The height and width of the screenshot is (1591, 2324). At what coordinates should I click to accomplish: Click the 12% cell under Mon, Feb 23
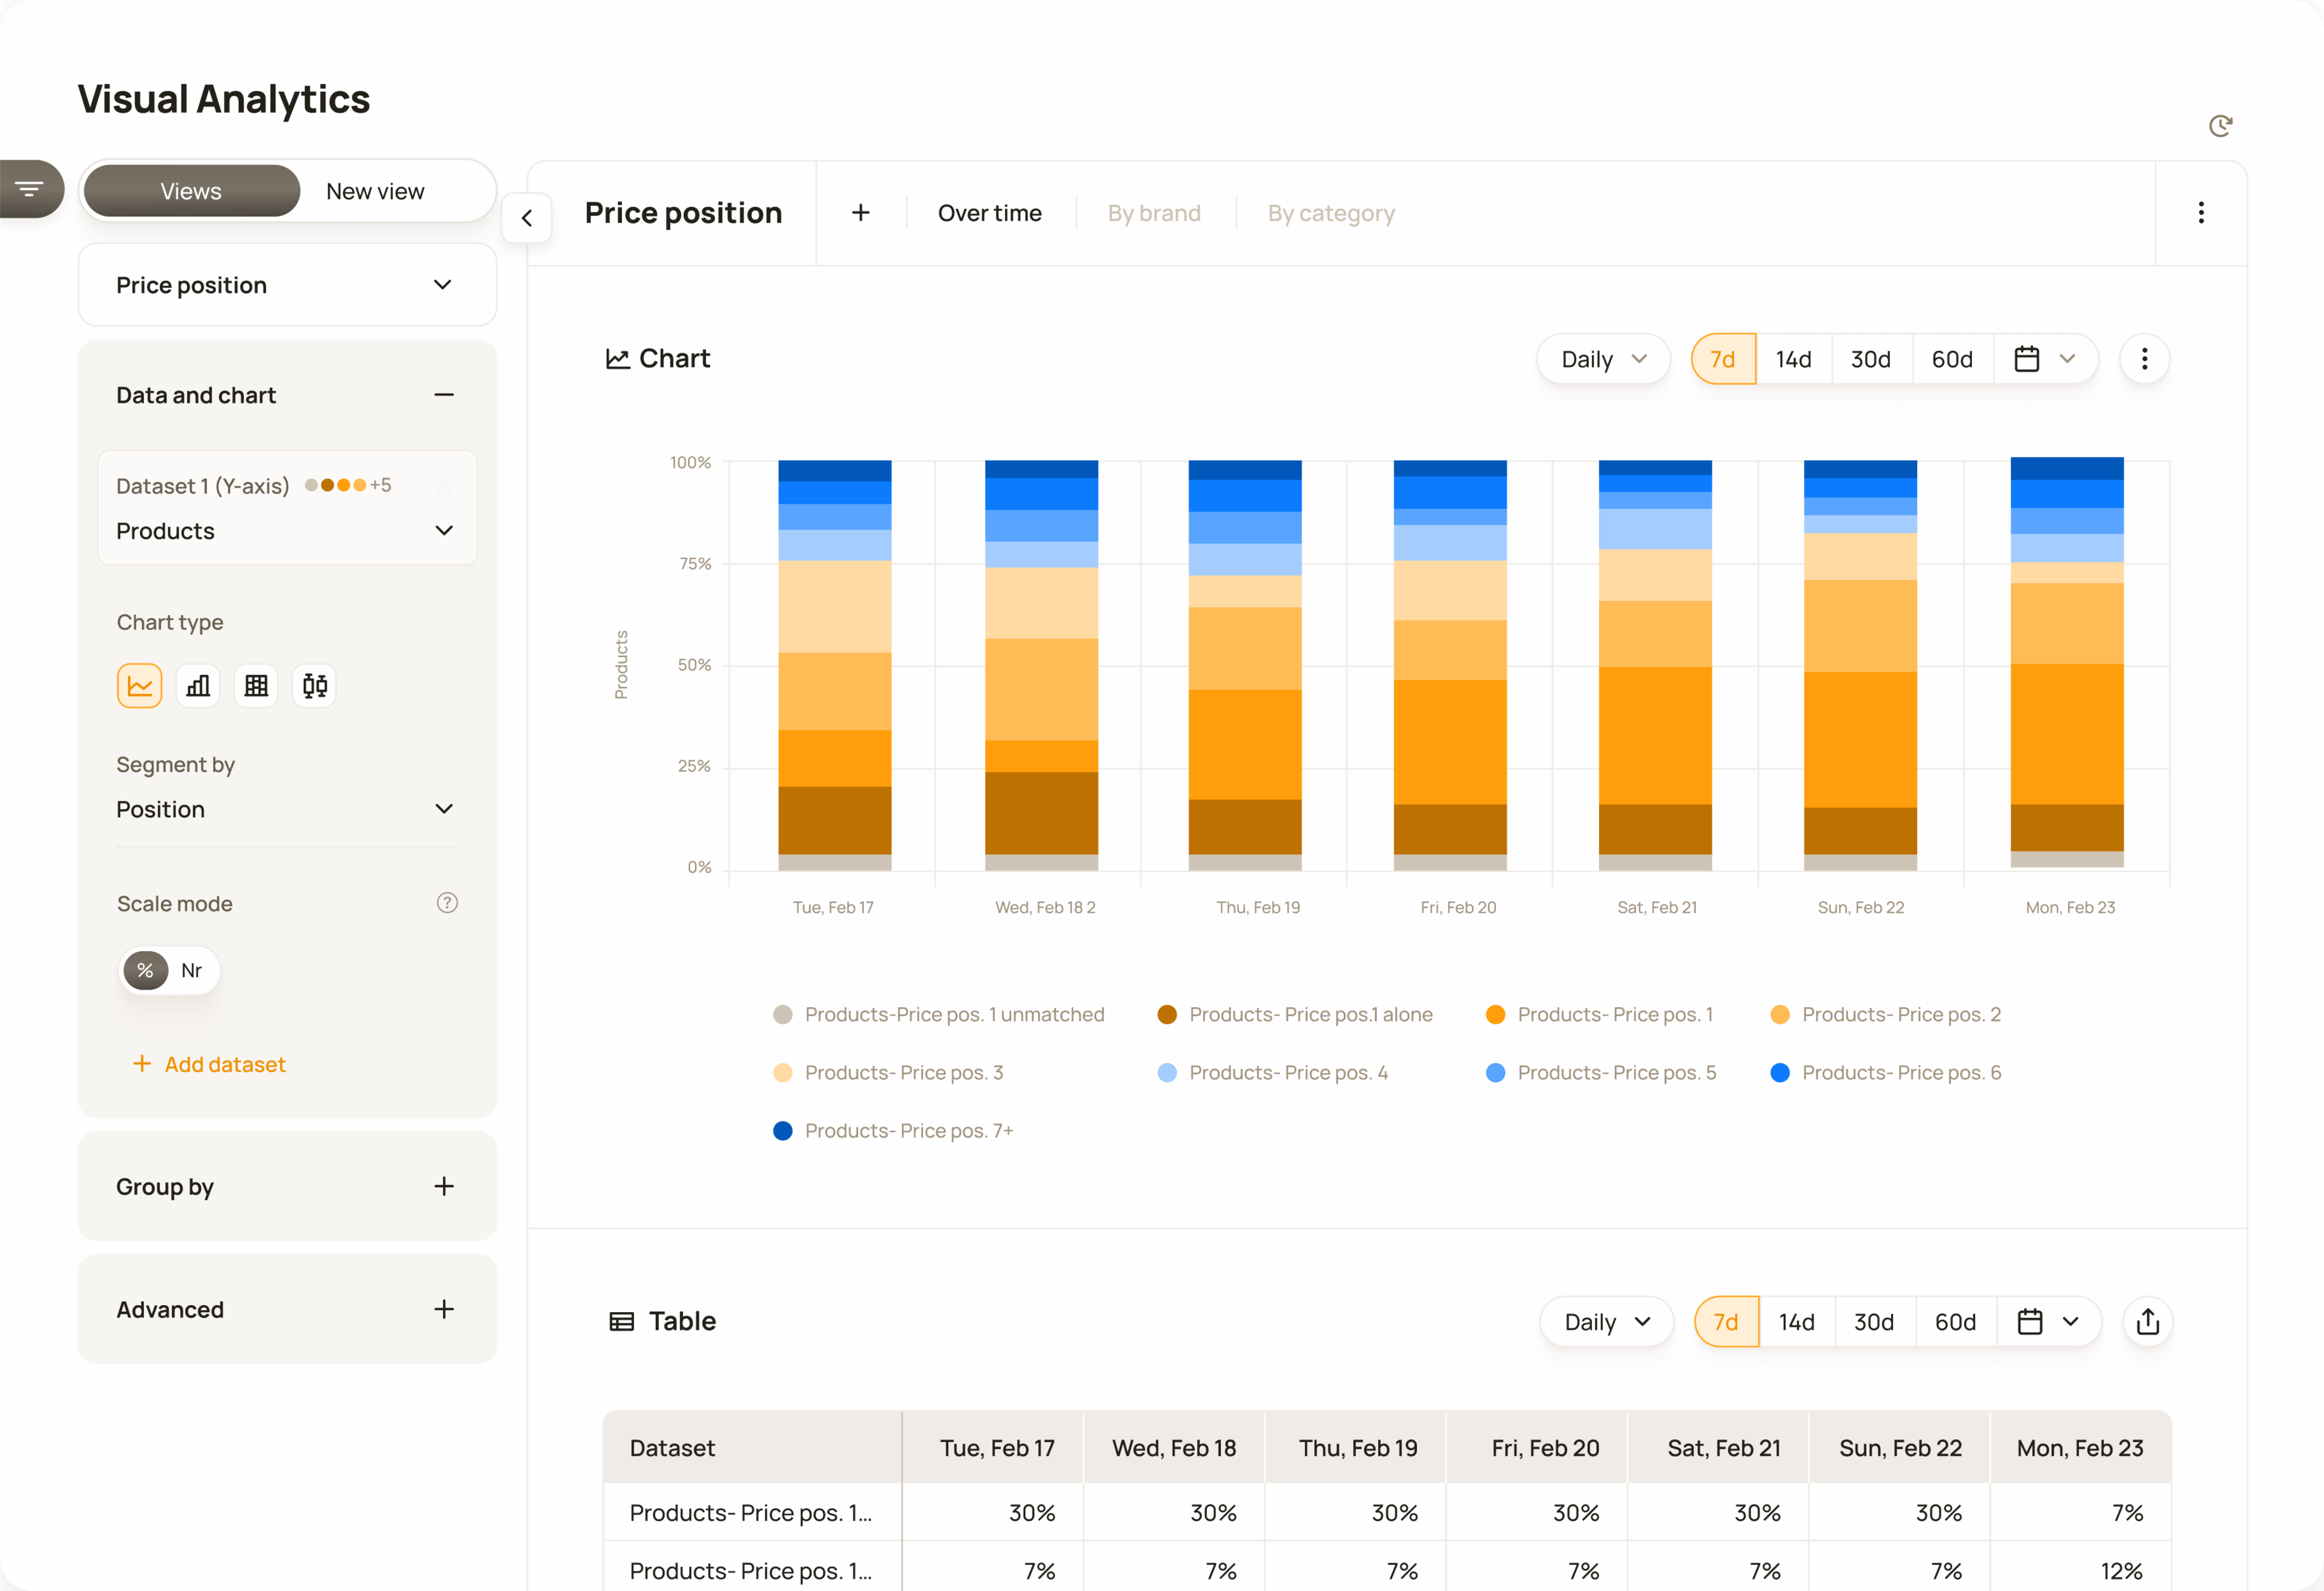pos(2081,1570)
